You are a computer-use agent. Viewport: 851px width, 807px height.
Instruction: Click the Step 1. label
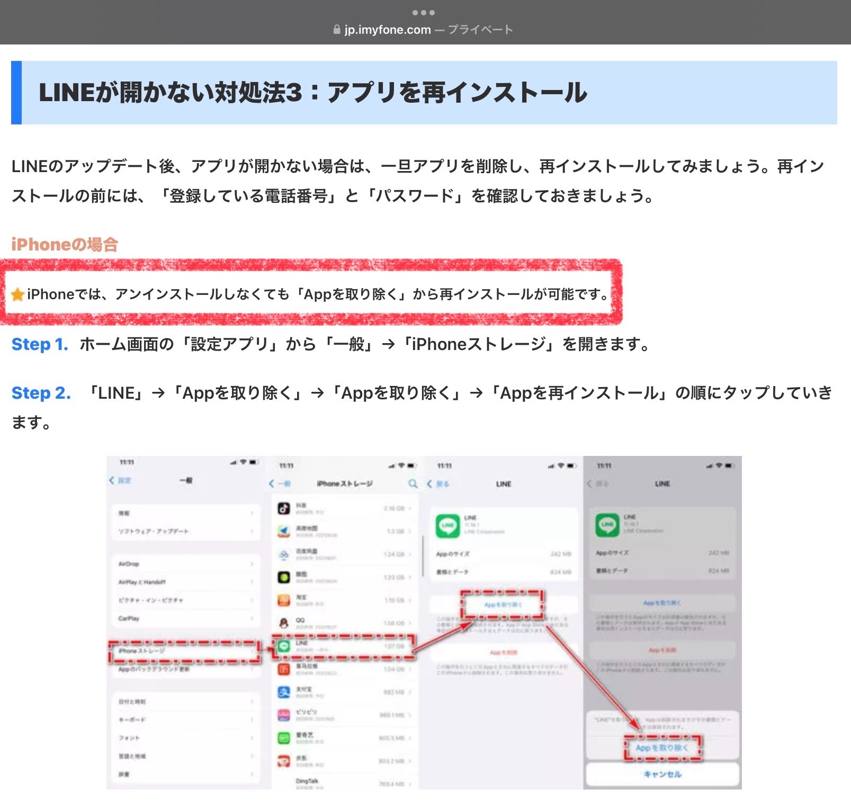pos(40,344)
